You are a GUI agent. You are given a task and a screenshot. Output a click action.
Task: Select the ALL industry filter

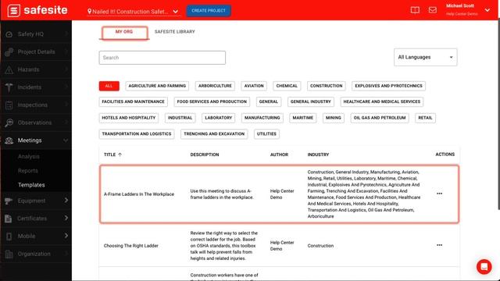pos(109,86)
